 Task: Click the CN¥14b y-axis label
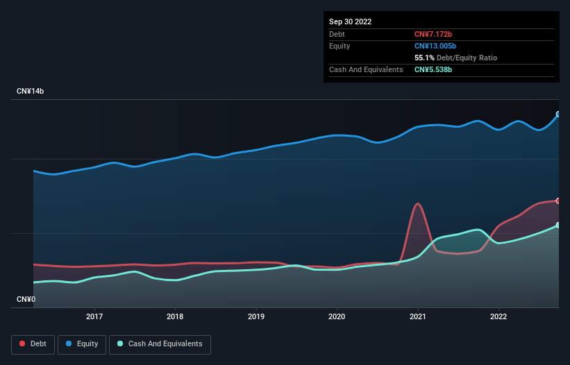coord(30,91)
